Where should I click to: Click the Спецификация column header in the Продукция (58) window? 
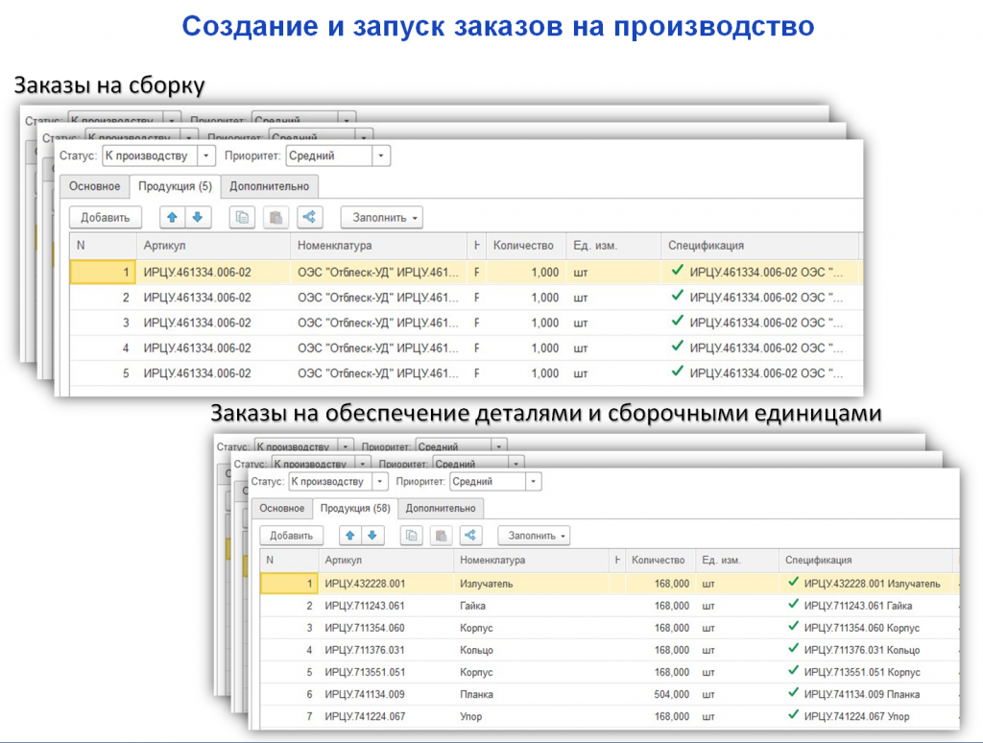coord(866,560)
